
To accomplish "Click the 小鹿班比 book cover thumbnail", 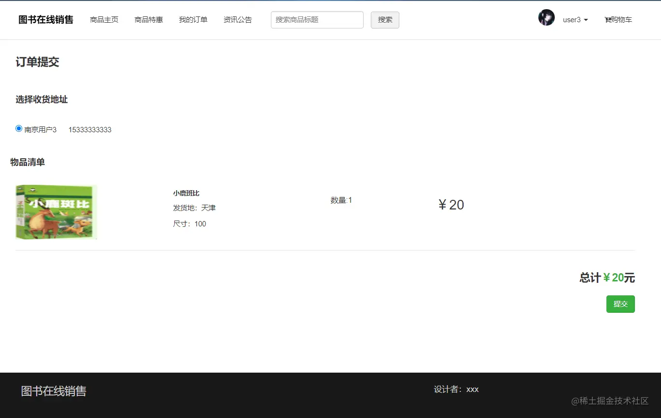I will [56, 211].
